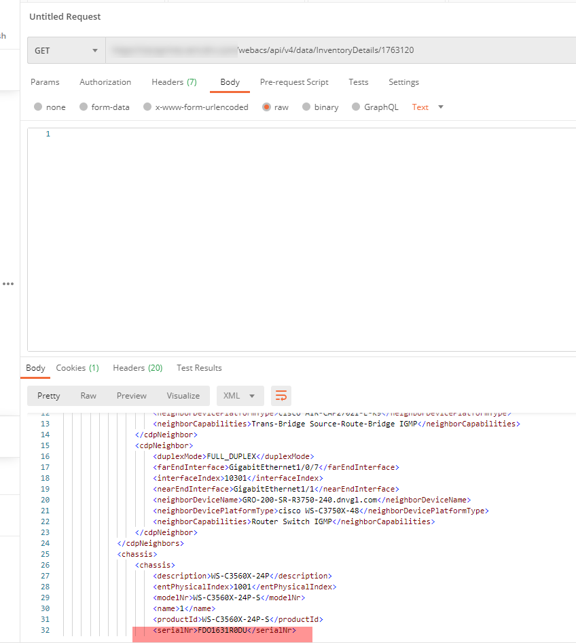View the Test Results tab
Image resolution: width=576 pixels, height=643 pixels.
(198, 367)
